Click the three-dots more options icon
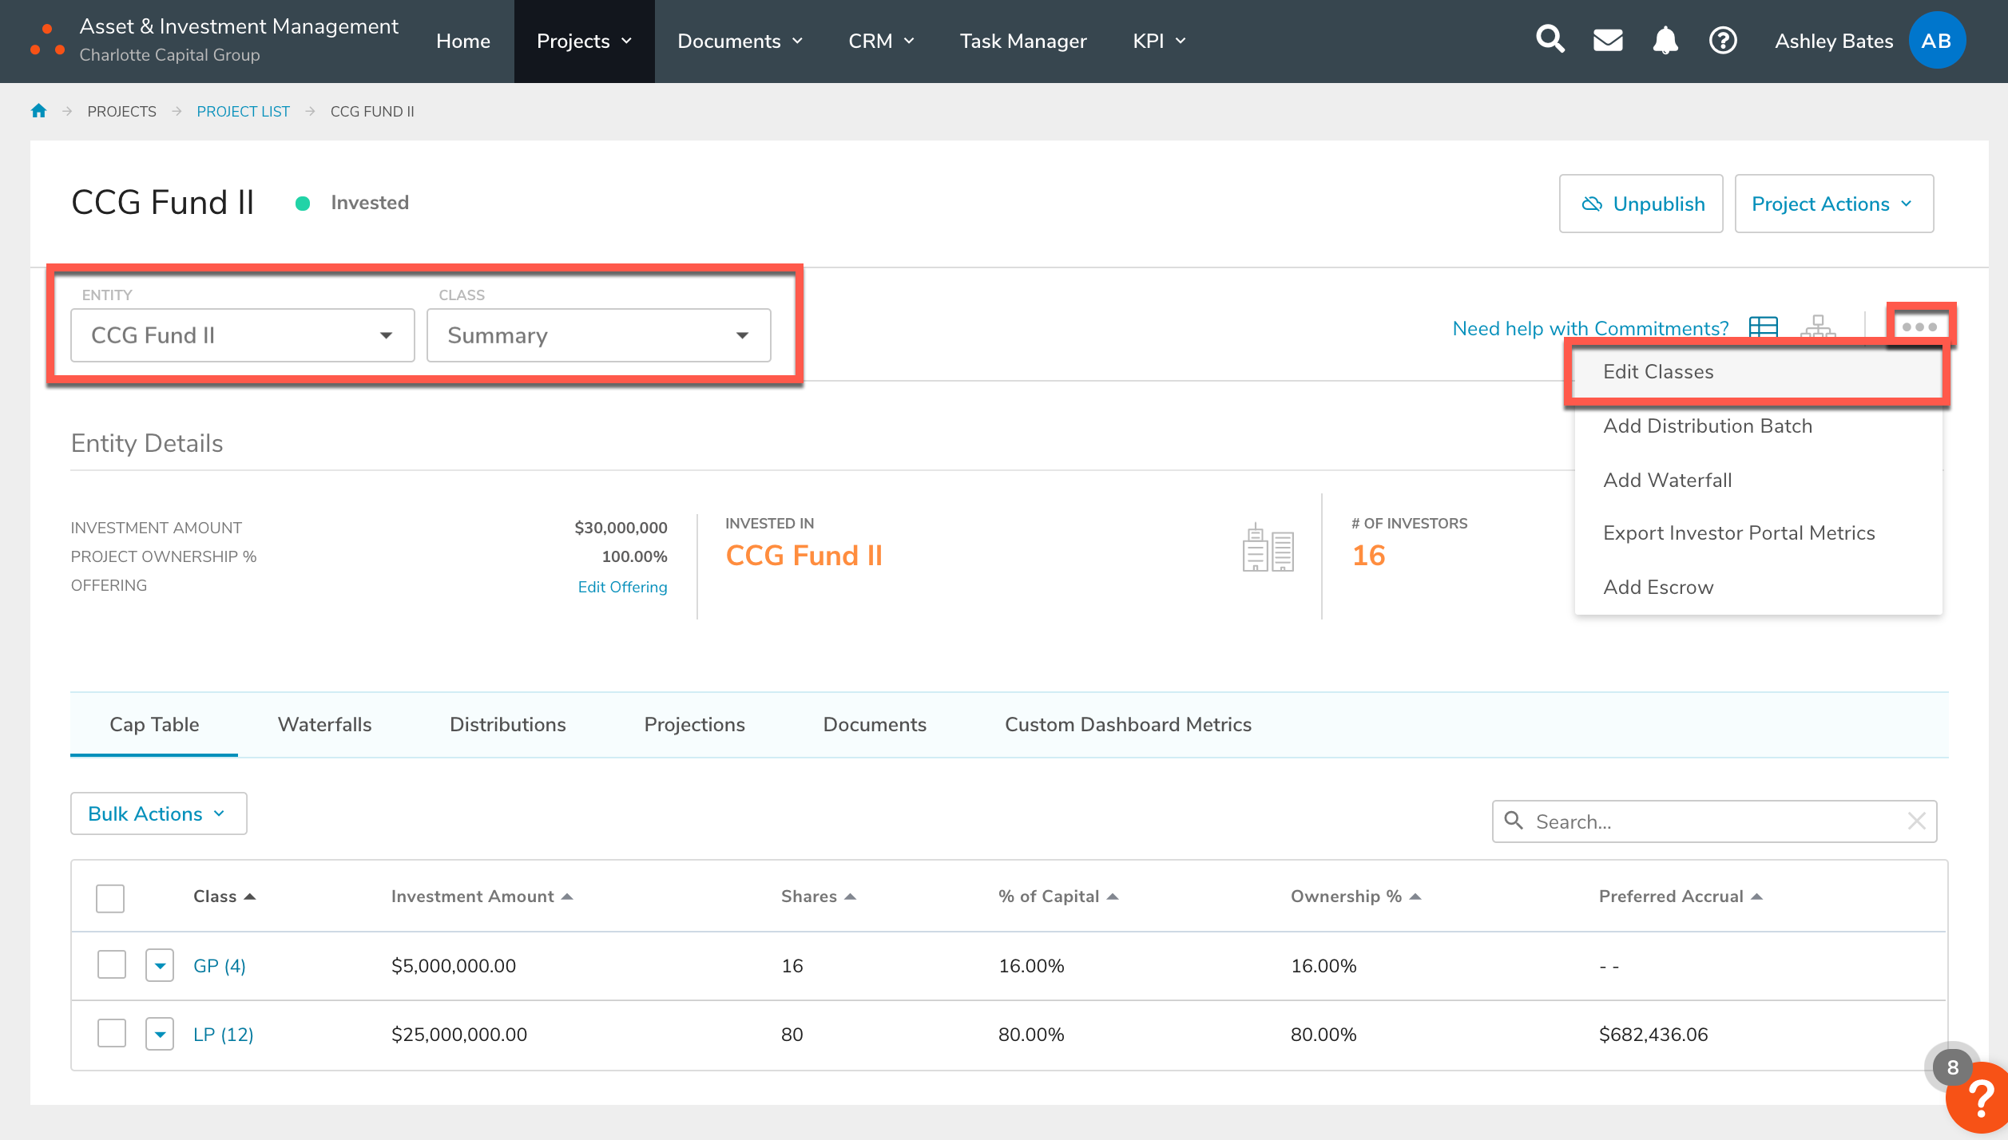The height and width of the screenshot is (1140, 2008). click(x=1919, y=327)
